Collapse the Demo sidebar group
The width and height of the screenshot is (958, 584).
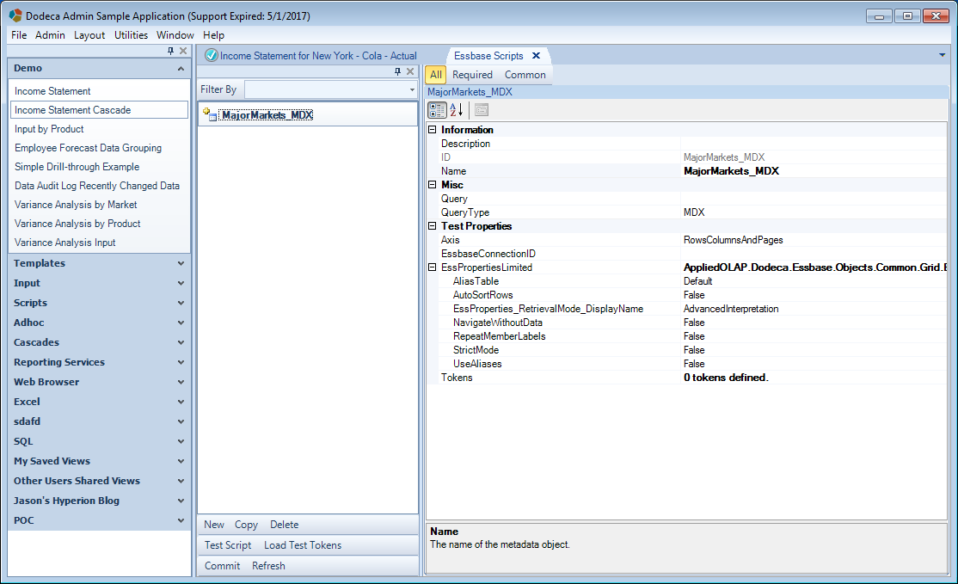[181, 69]
